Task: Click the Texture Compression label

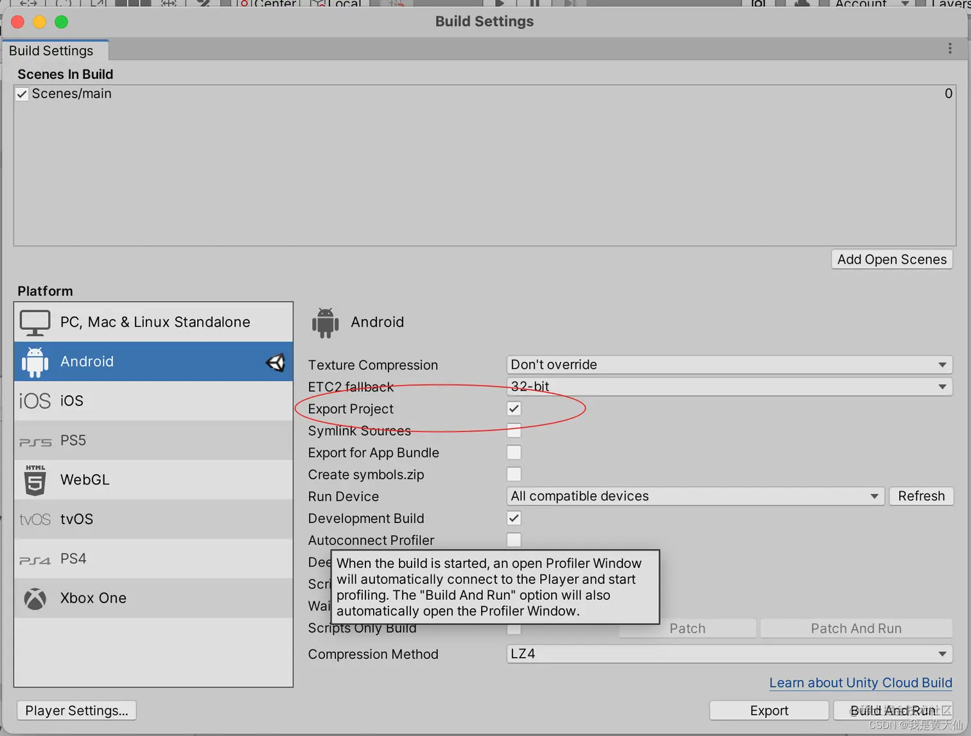Action: pos(373,365)
